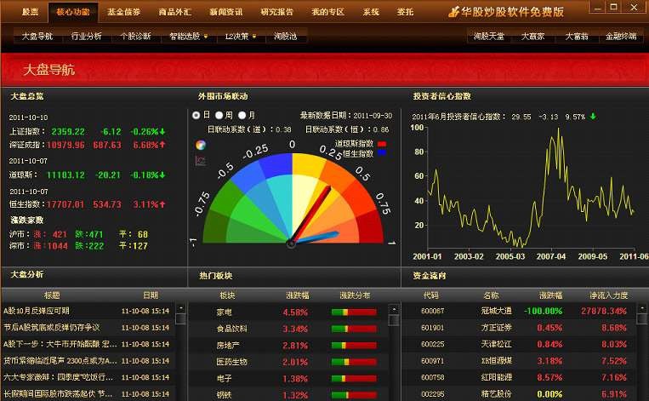The width and height of the screenshot is (649, 401).
Task: Click the 房地产 rise/fall distribution bar
Action: pyautogui.click(x=354, y=345)
